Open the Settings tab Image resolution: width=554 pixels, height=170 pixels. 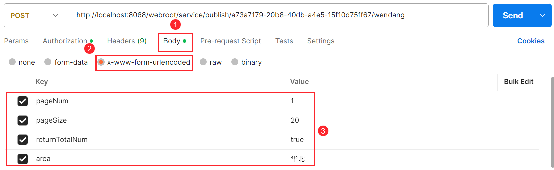pyautogui.click(x=321, y=41)
